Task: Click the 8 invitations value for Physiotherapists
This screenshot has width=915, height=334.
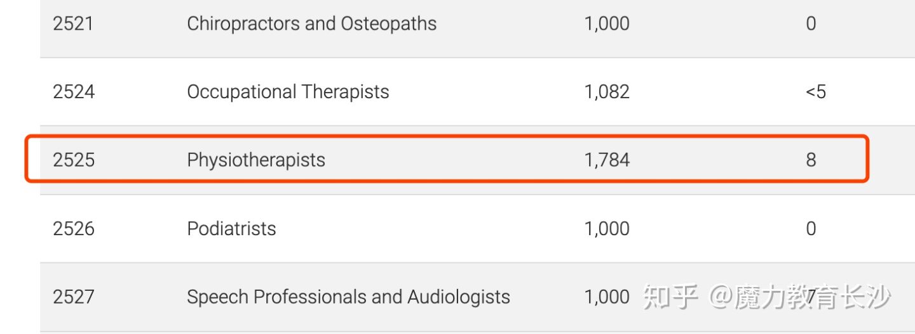Action: pos(811,160)
